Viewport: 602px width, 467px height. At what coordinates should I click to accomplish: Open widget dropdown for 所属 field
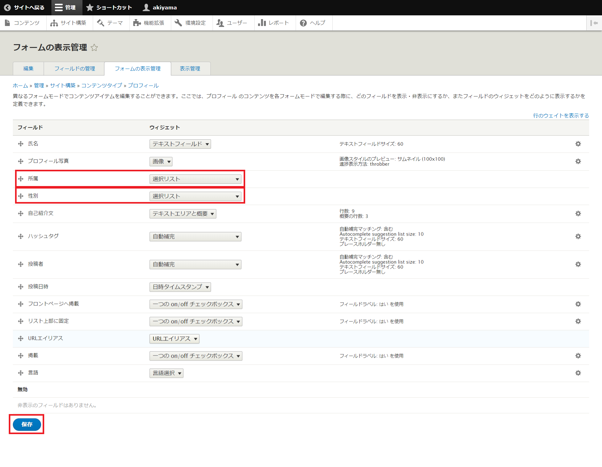(x=195, y=179)
